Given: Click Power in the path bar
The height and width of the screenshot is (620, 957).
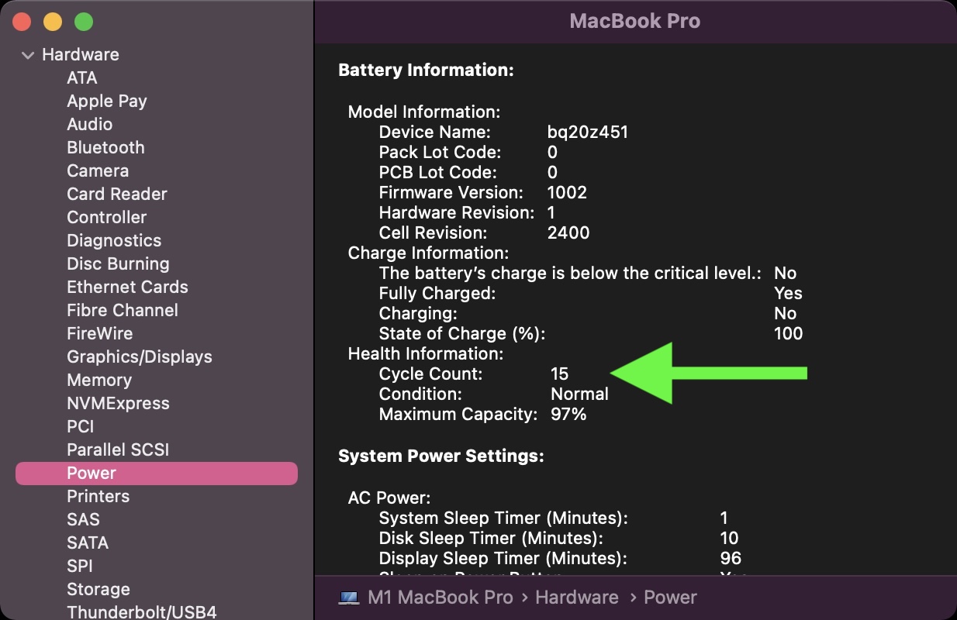Looking at the screenshot, I should (x=670, y=598).
